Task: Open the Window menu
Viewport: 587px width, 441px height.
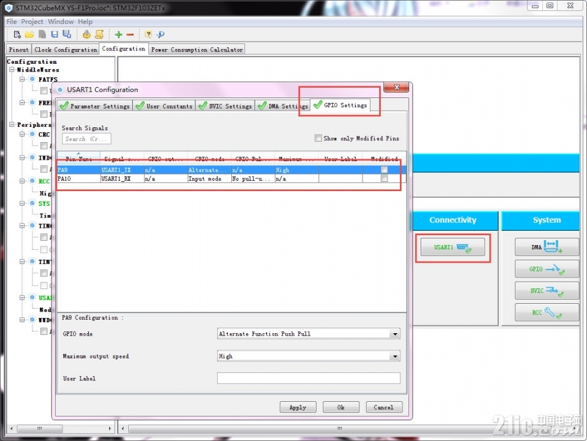Action: [61, 21]
